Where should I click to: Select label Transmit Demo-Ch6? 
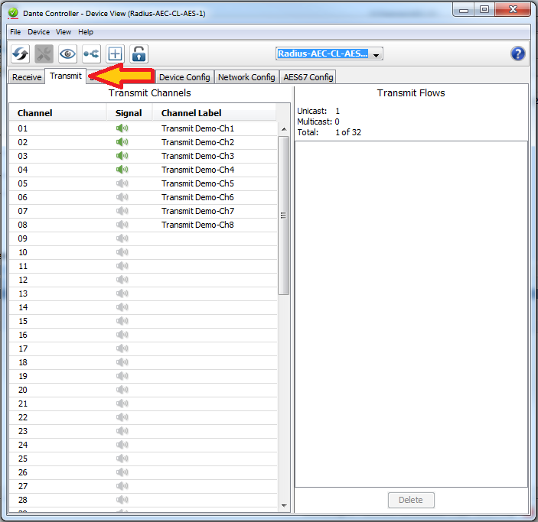pyautogui.click(x=197, y=197)
